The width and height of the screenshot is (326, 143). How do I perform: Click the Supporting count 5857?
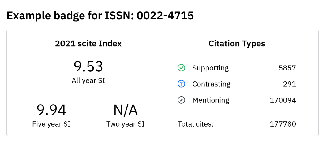point(287,68)
